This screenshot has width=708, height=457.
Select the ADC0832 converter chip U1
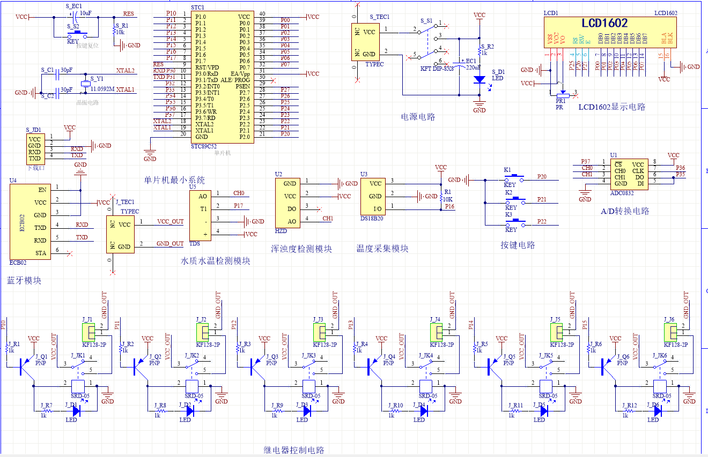click(x=629, y=174)
